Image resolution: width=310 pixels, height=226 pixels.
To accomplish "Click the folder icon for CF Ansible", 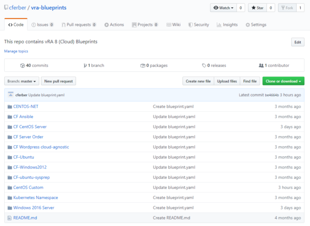I will point(10,117).
